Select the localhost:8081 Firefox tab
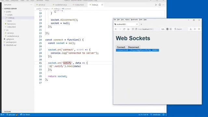Image resolution: width=208 pixels, height=117 pixels. [x=126, y=24]
